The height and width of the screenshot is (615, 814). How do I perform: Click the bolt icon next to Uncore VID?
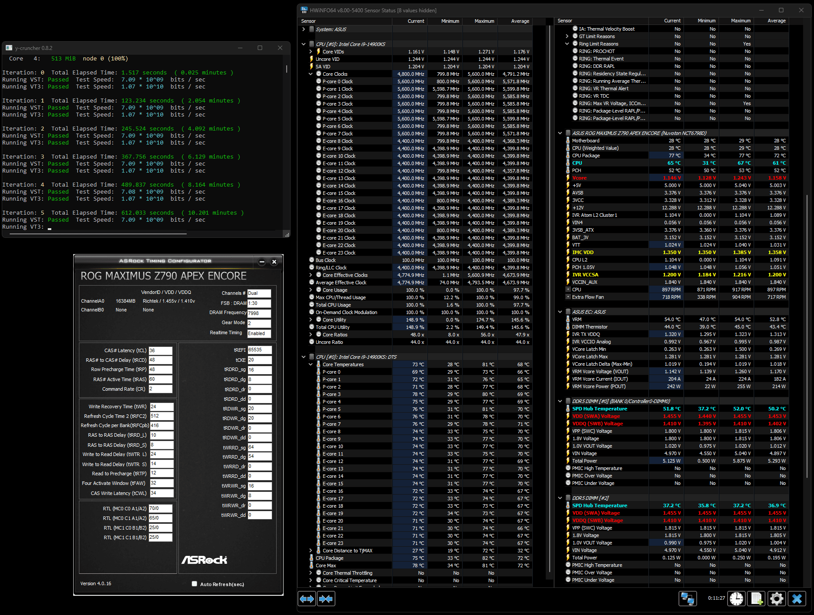pyautogui.click(x=311, y=59)
